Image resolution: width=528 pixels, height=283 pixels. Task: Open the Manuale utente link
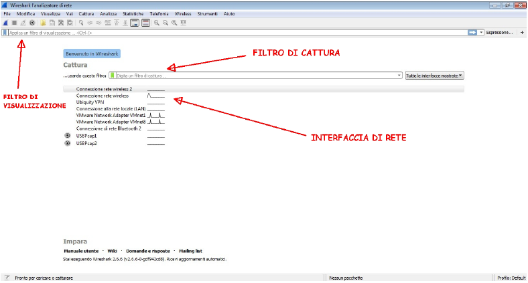[x=81, y=251]
